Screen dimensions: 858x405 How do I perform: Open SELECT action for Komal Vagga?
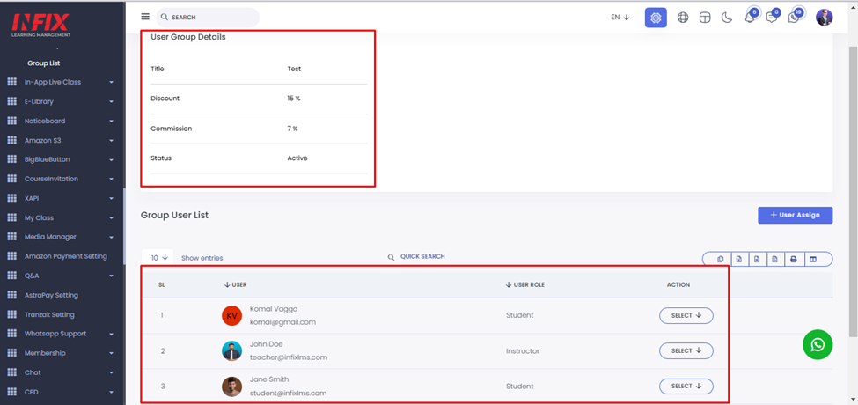coord(686,315)
